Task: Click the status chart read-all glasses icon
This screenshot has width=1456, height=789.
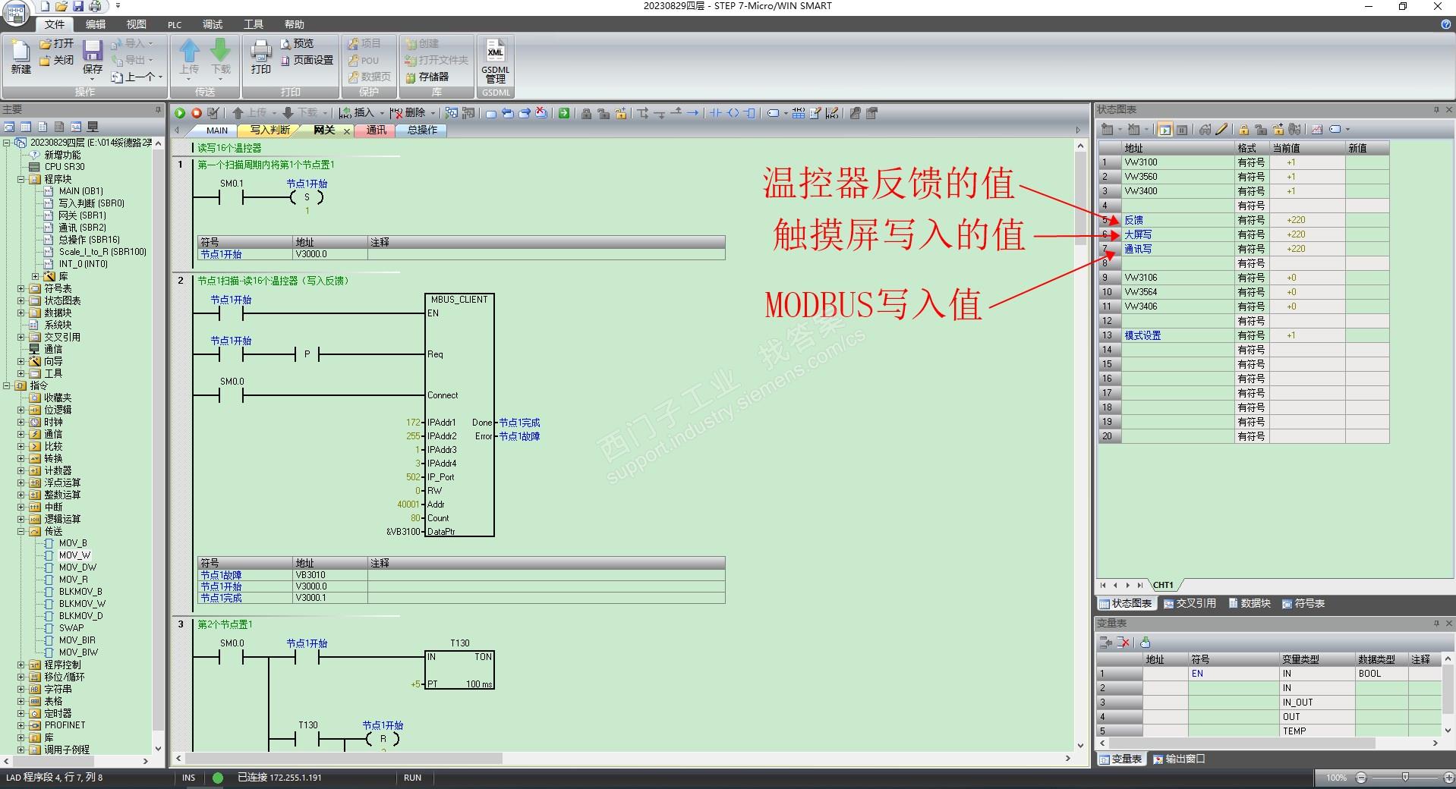Action: 1205,130
